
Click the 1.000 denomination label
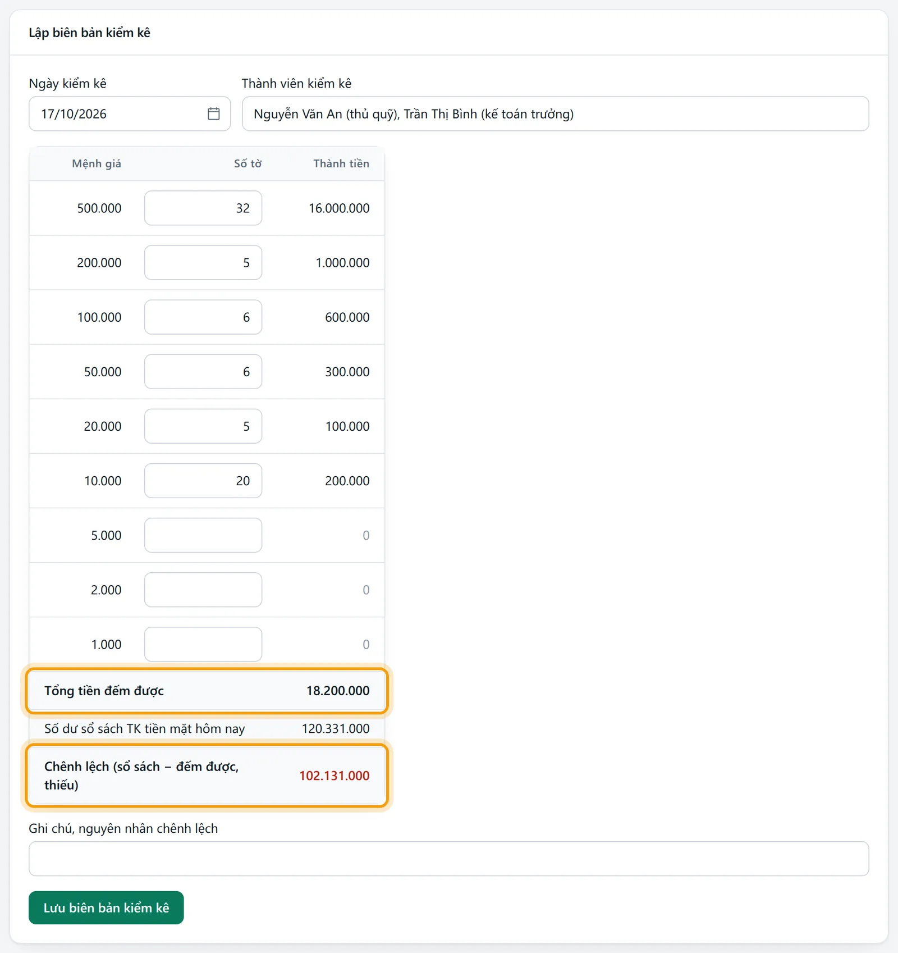point(106,644)
